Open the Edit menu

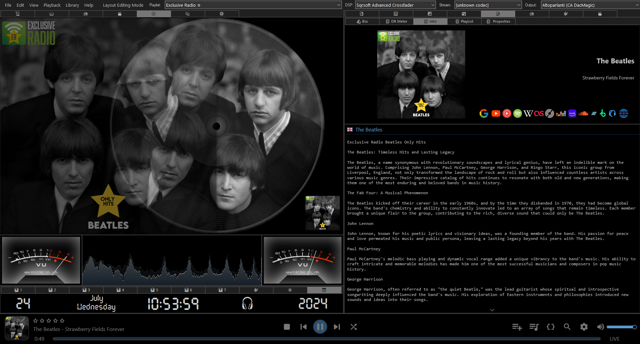tap(20, 5)
